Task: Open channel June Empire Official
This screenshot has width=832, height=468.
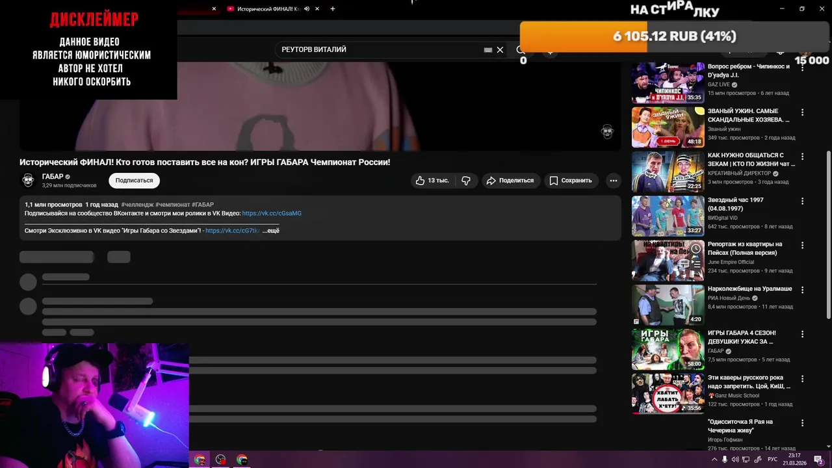Action: [x=731, y=262]
